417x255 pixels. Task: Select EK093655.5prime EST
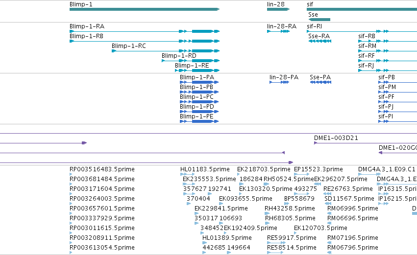click(x=221, y=204)
